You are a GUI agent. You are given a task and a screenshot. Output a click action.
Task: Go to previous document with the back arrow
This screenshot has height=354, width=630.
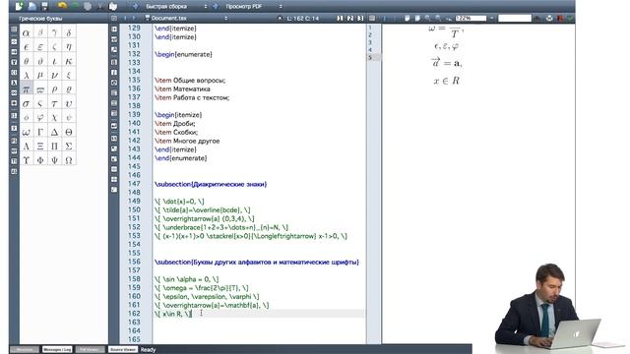(x=125, y=18)
